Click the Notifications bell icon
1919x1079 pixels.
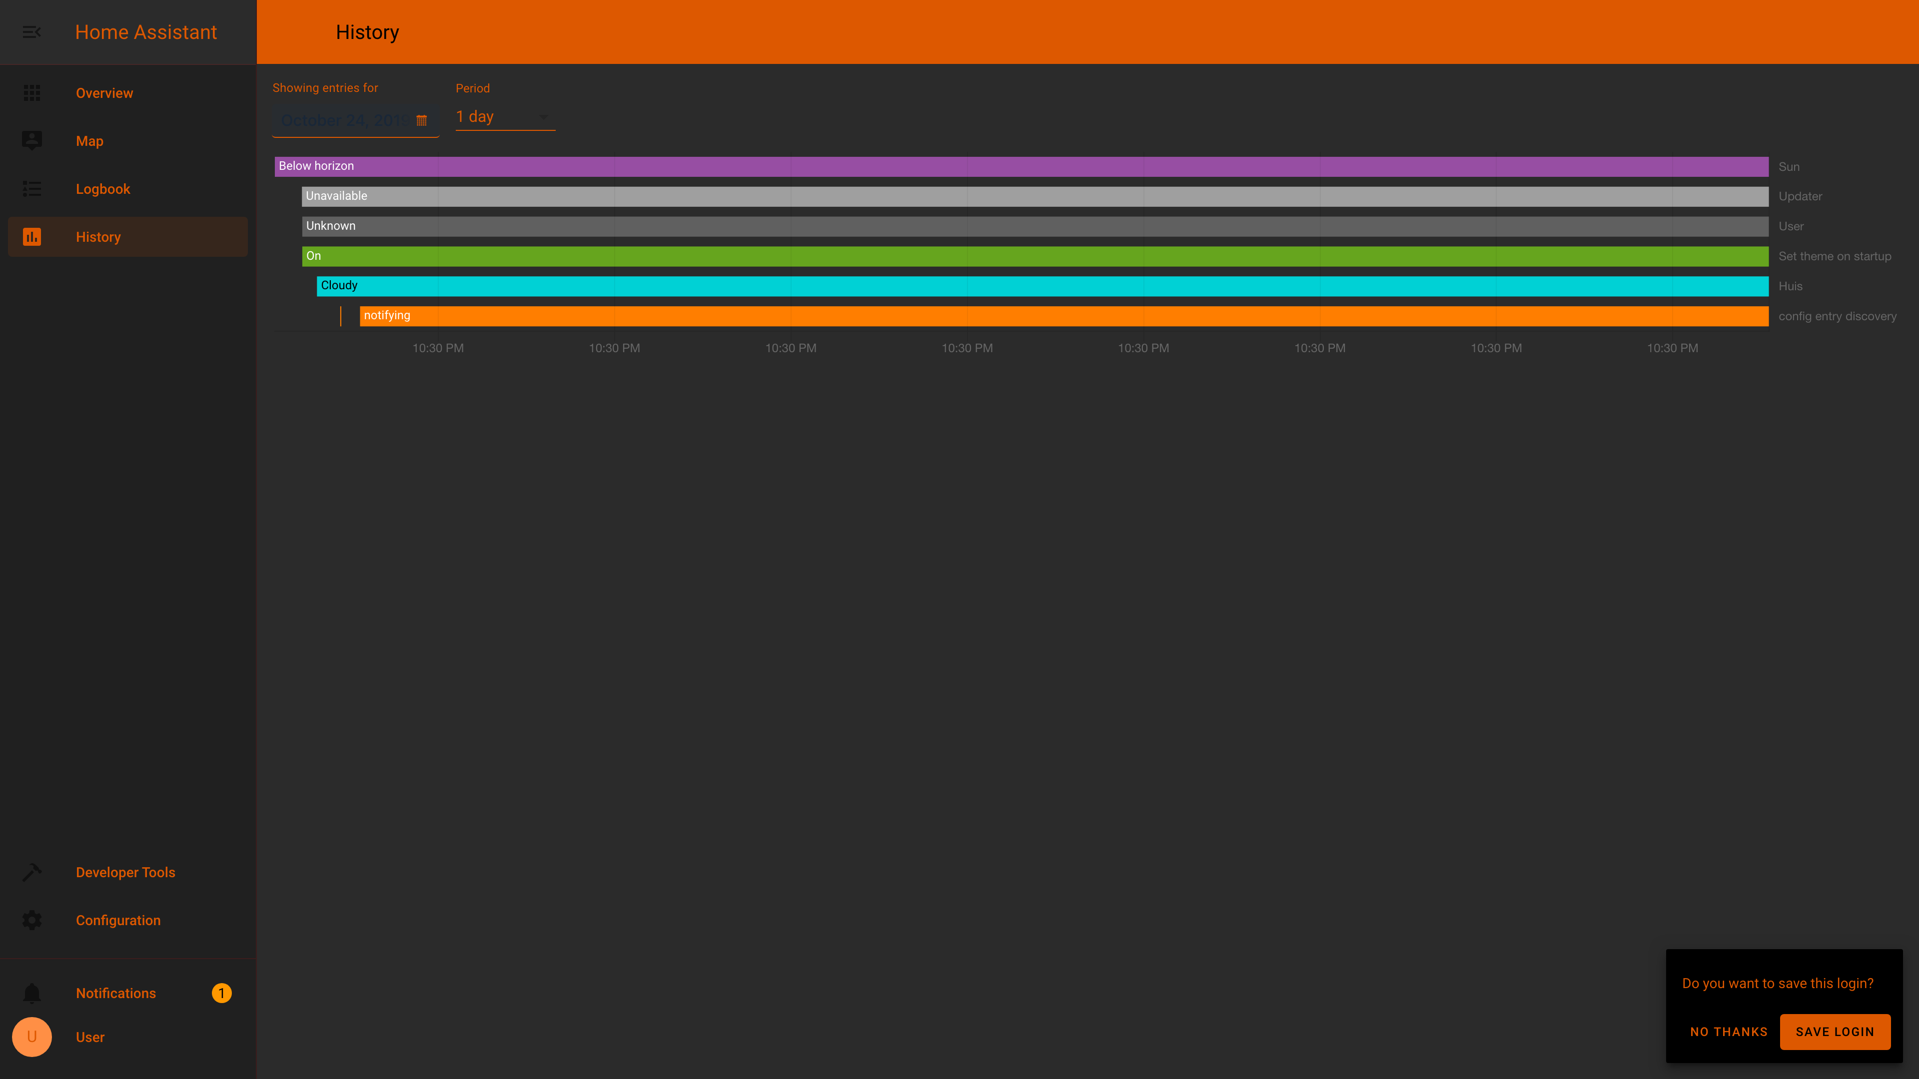point(31,994)
